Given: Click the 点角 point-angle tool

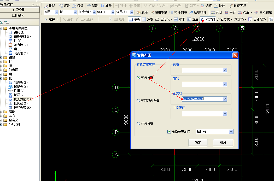Looking at the screenshot, I should coord(243,12).
